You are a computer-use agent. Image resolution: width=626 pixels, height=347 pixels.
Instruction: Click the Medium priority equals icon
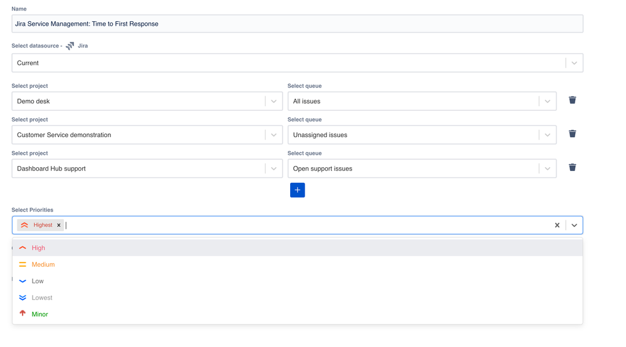point(23,264)
